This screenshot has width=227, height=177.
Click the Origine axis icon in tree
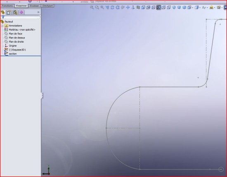coord(6,45)
